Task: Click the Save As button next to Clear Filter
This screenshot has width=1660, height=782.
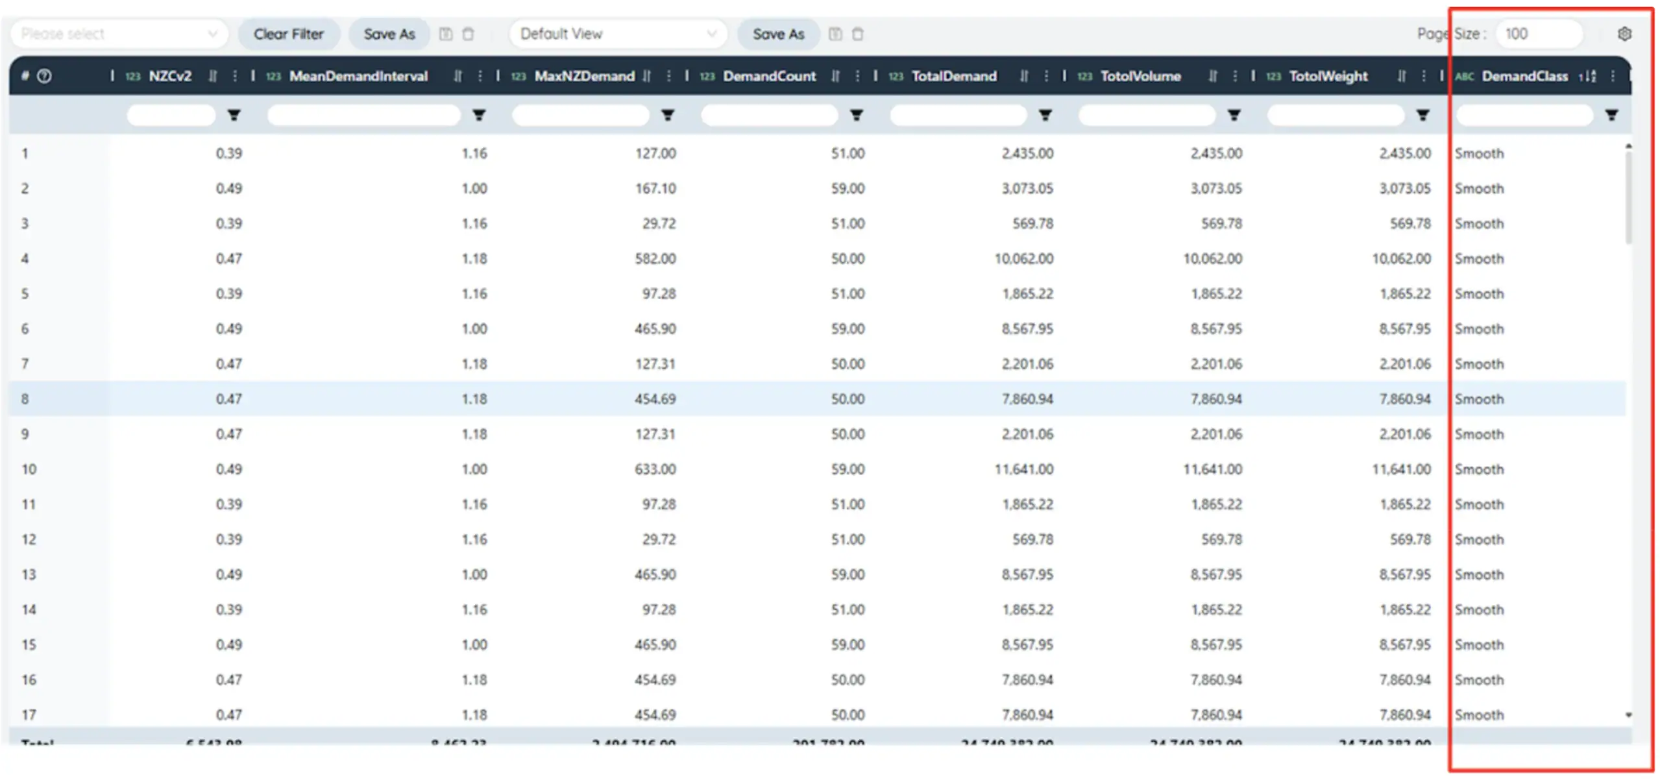Action: tap(389, 34)
